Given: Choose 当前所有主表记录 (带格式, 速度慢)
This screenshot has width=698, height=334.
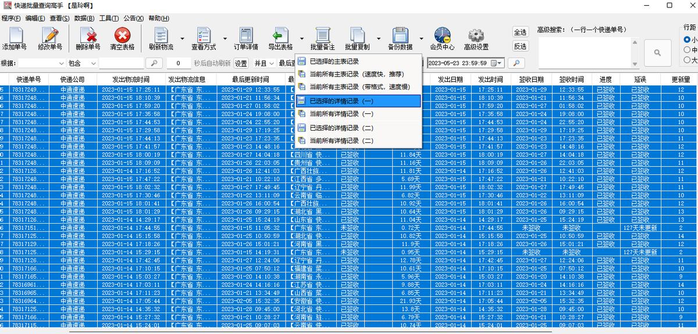Looking at the screenshot, I should coord(358,87).
